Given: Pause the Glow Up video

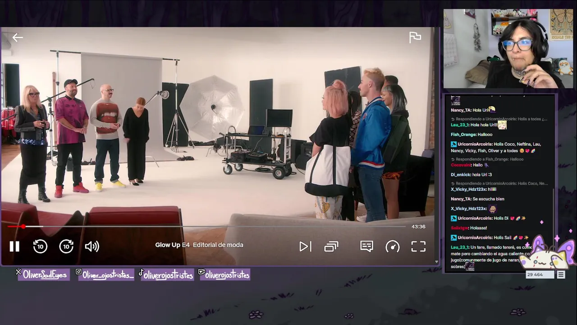Looking at the screenshot, I should (x=14, y=246).
